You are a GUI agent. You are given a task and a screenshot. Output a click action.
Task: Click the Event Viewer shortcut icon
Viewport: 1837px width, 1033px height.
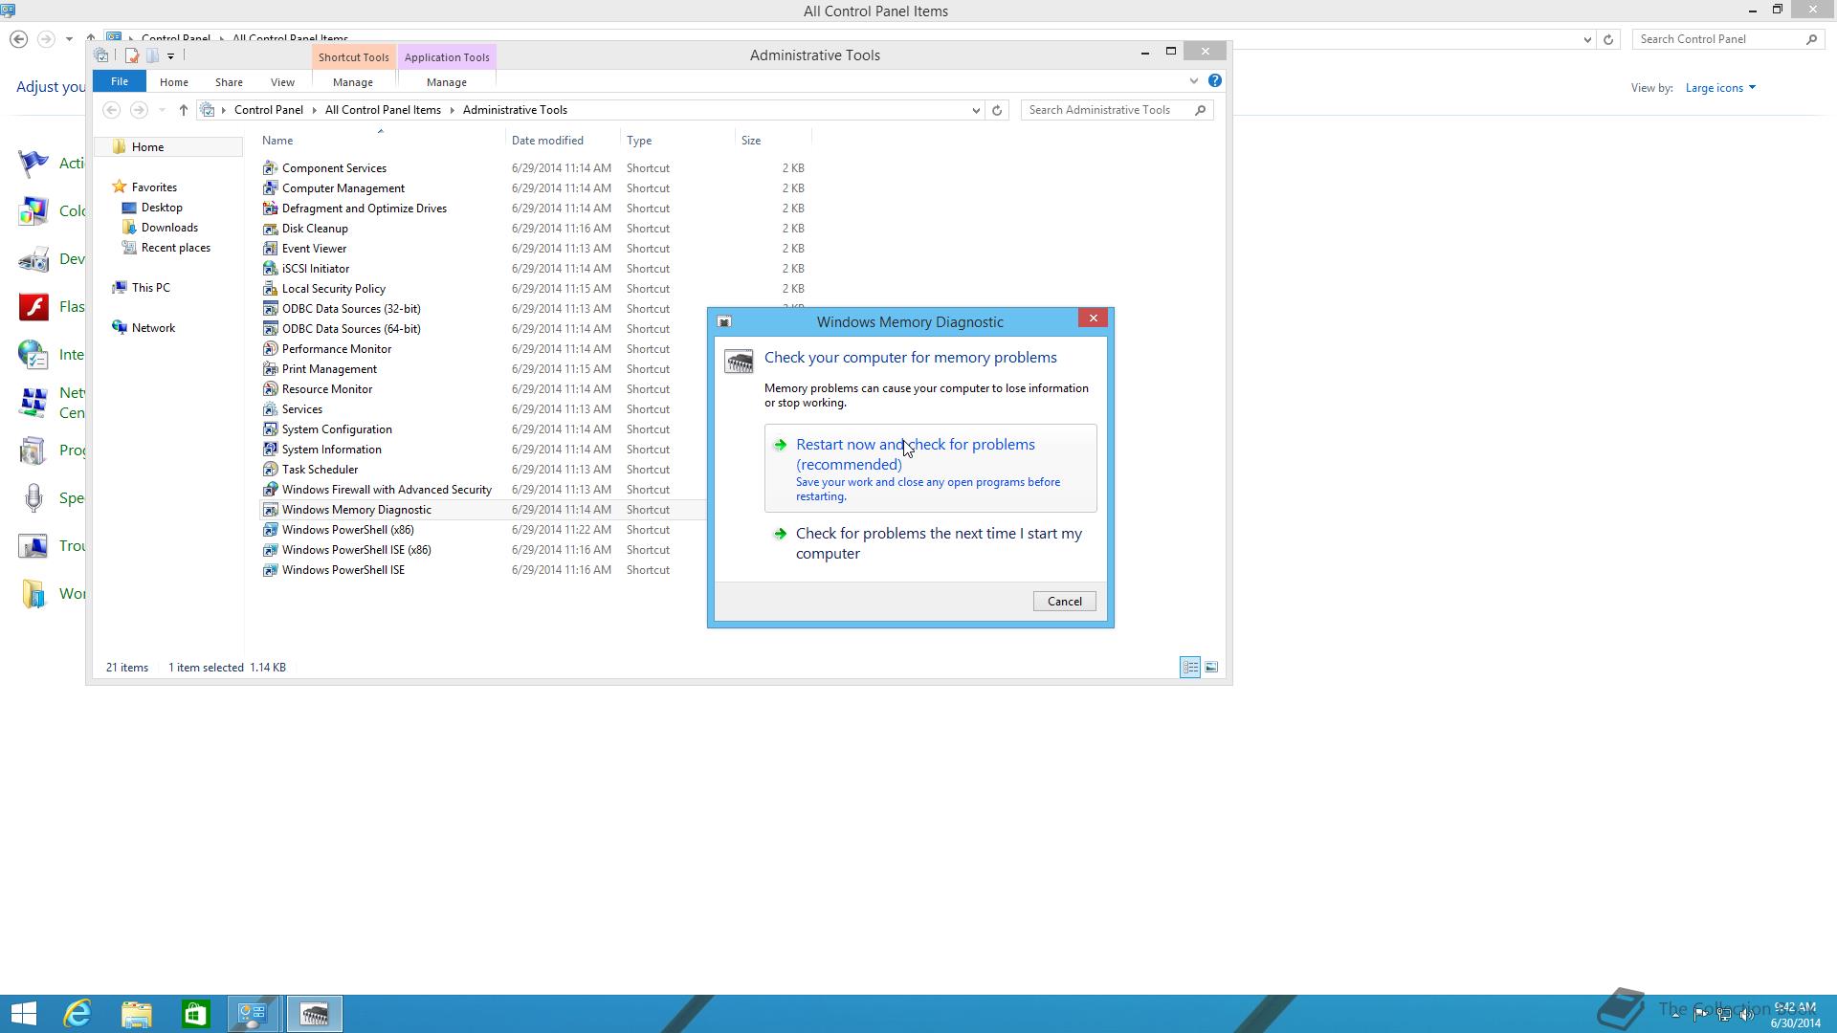(270, 249)
